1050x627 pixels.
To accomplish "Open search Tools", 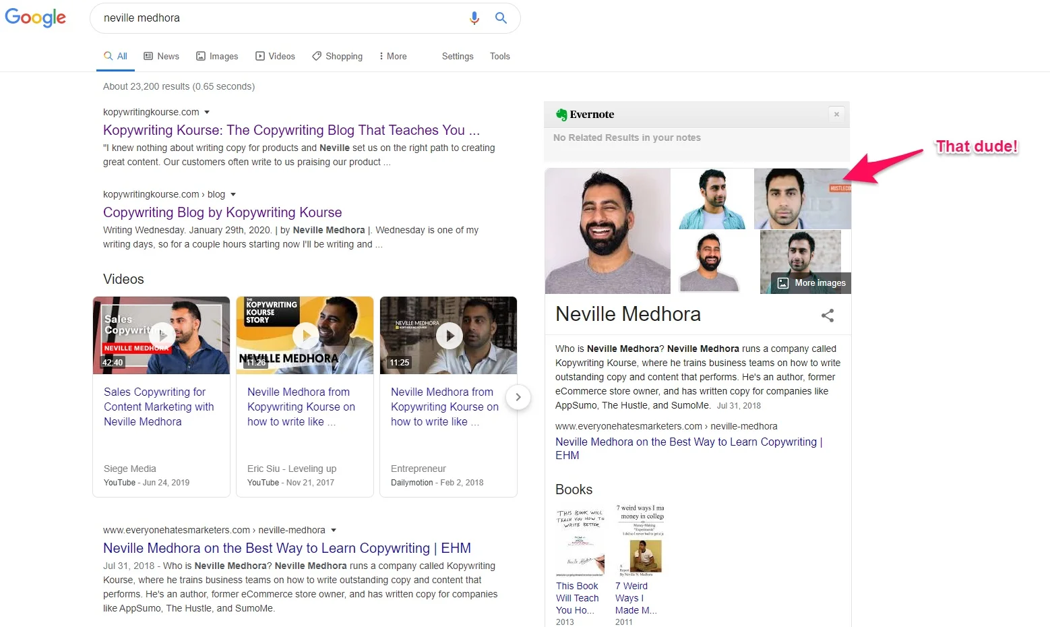I will 500,56.
